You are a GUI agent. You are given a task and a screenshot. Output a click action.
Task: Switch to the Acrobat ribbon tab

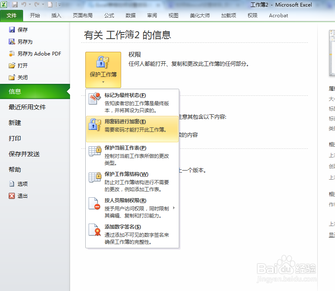click(x=279, y=16)
